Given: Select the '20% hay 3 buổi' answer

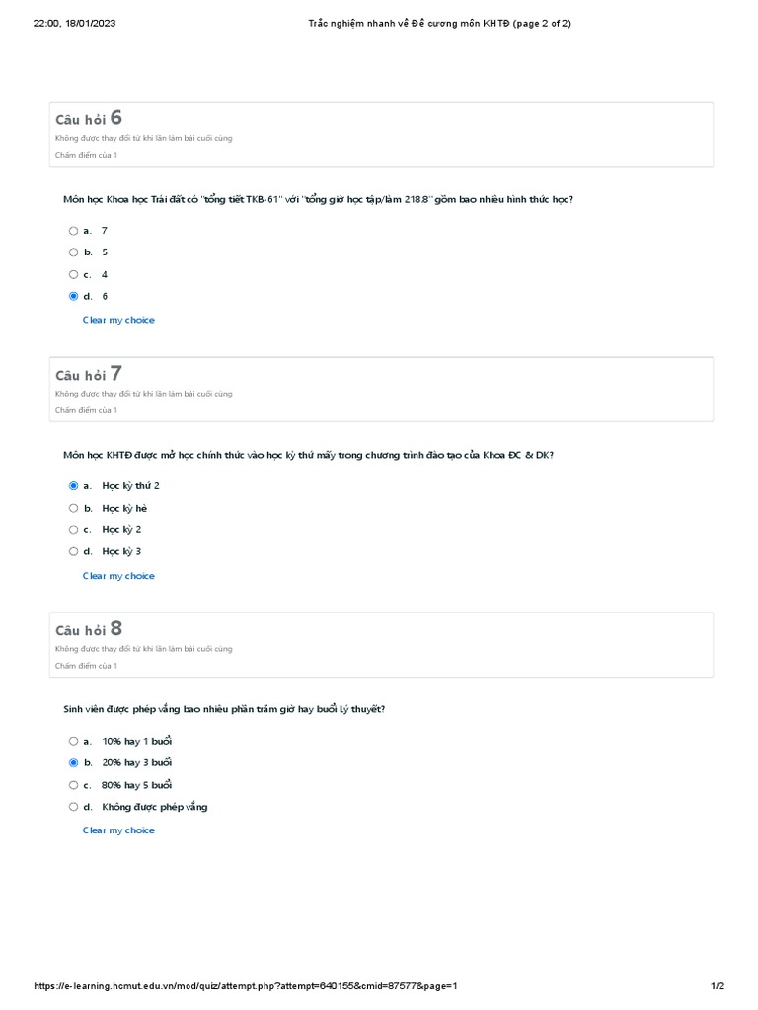Looking at the screenshot, I should point(73,762).
